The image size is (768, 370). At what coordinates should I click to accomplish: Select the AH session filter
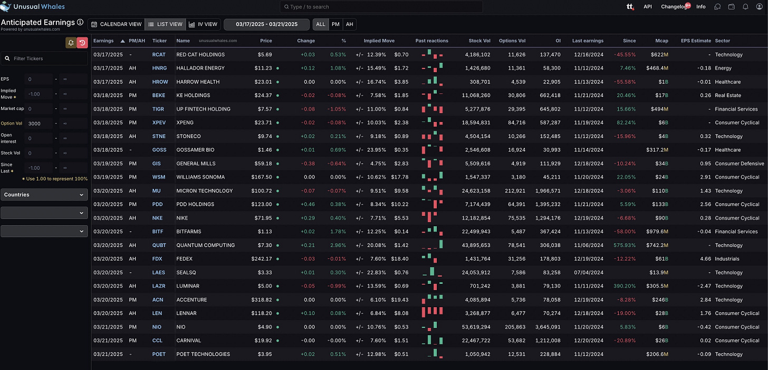tap(349, 24)
